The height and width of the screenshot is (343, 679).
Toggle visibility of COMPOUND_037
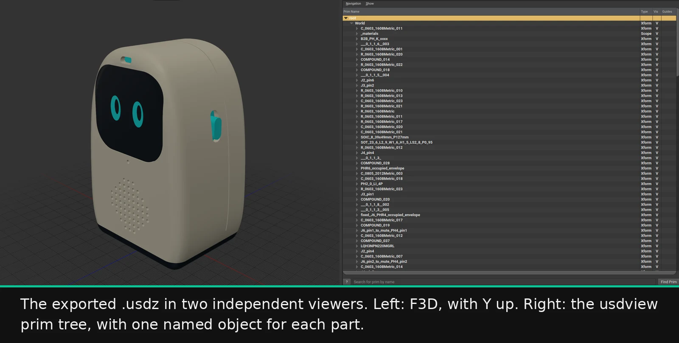[657, 241]
